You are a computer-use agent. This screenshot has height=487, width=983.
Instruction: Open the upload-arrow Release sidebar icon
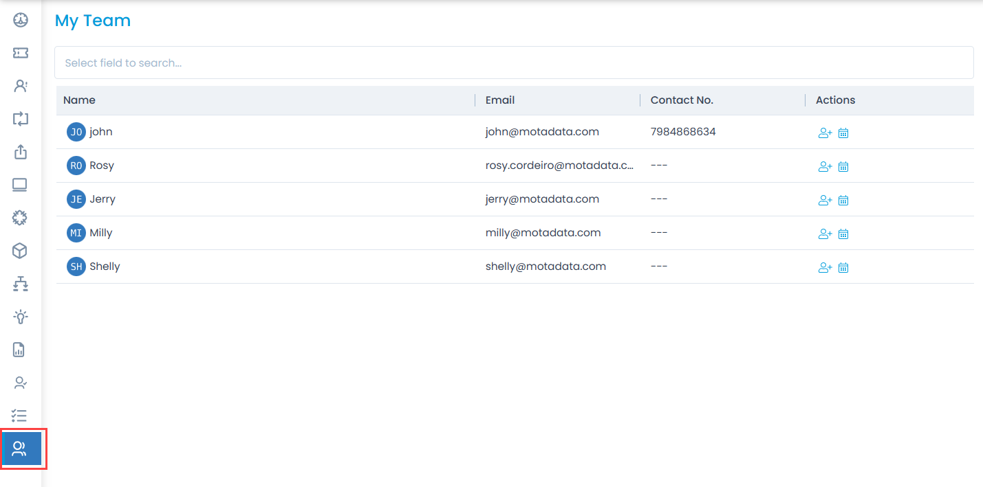(21, 152)
